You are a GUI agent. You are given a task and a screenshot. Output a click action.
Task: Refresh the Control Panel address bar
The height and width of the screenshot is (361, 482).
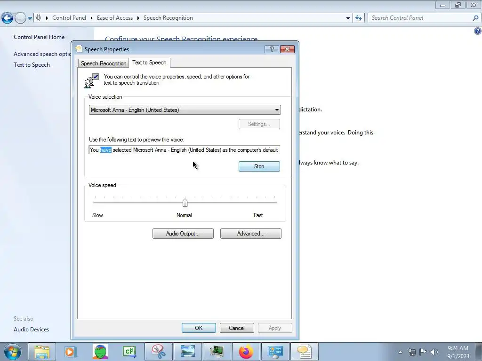click(358, 18)
